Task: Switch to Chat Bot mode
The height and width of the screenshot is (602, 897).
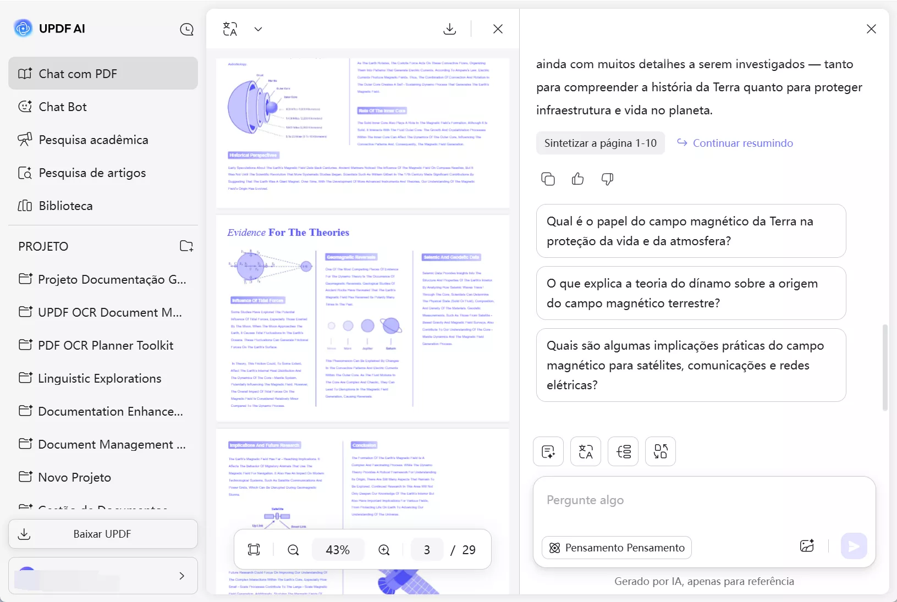Action: (62, 107)
